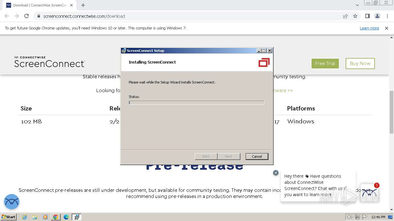Viewport: 394px width, 221px height.
Task: Go back using browser back arrow
Action: coord(7,16)
